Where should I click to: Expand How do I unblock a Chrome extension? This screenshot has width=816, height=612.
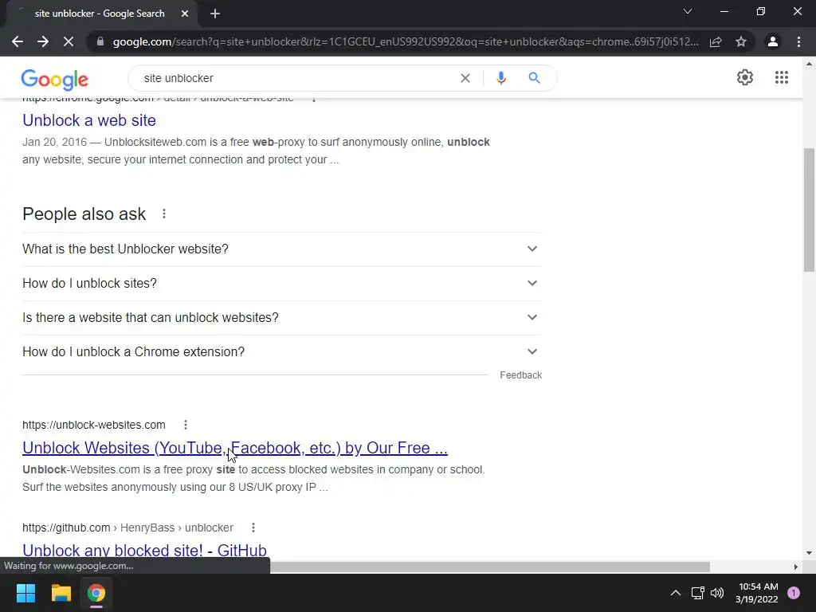point(282,352)
